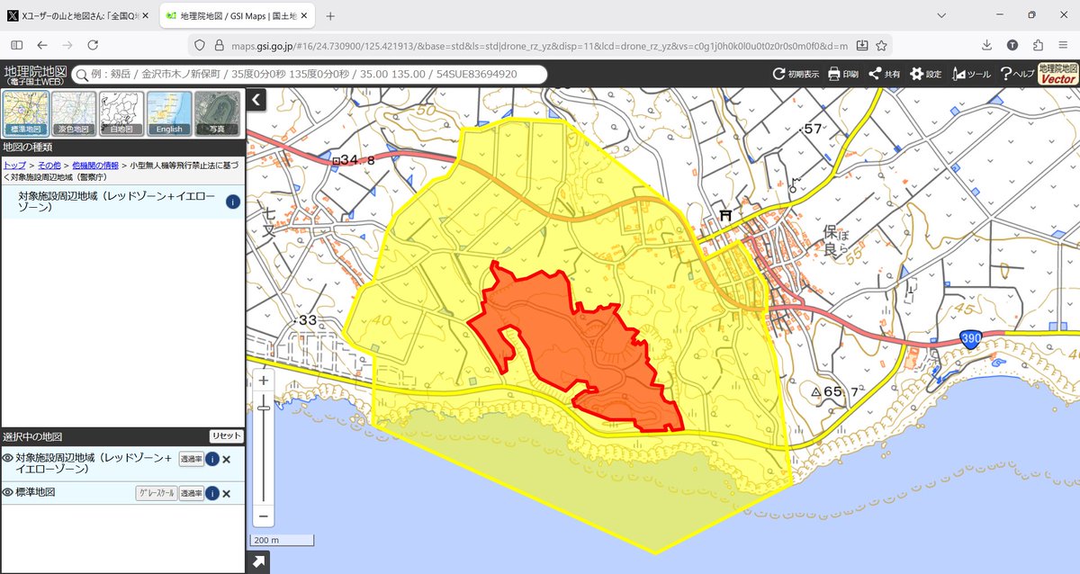
Task: Select the 写真 aerial photo thumbnail
Action: click(x=217, y=112)
